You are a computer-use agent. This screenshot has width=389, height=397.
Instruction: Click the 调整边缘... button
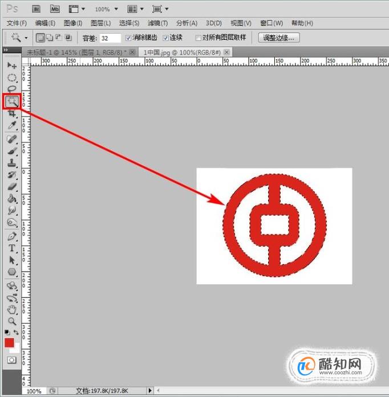278,38
